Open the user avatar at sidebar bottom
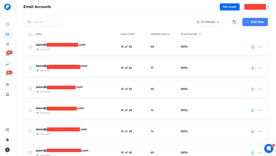Screen dimensions: 276x156 (x=8, y=150)
